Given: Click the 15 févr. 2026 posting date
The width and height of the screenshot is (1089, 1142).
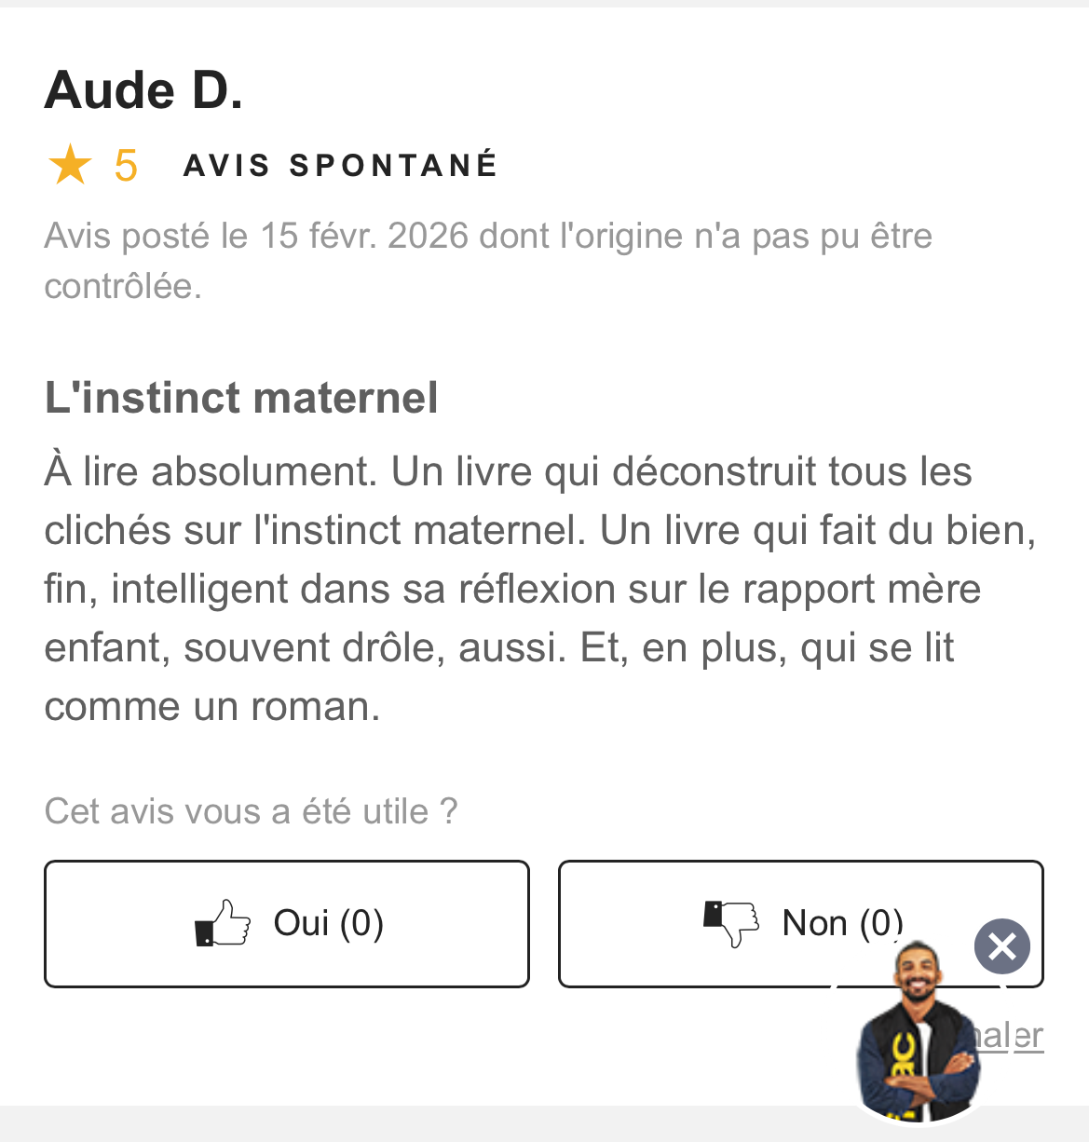Looking at the screenshot, I should (x=364, y=236).
